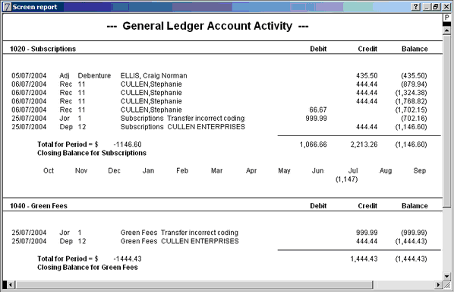Image resolution: width=454 pixels, height=292 pixels.
Task: Click the P button above the scrollbar
Action: [446, 17]
